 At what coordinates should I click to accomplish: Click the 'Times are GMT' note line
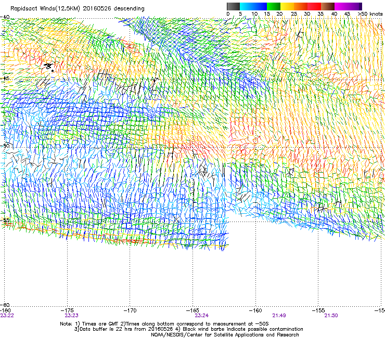click(x=164, y=324)
